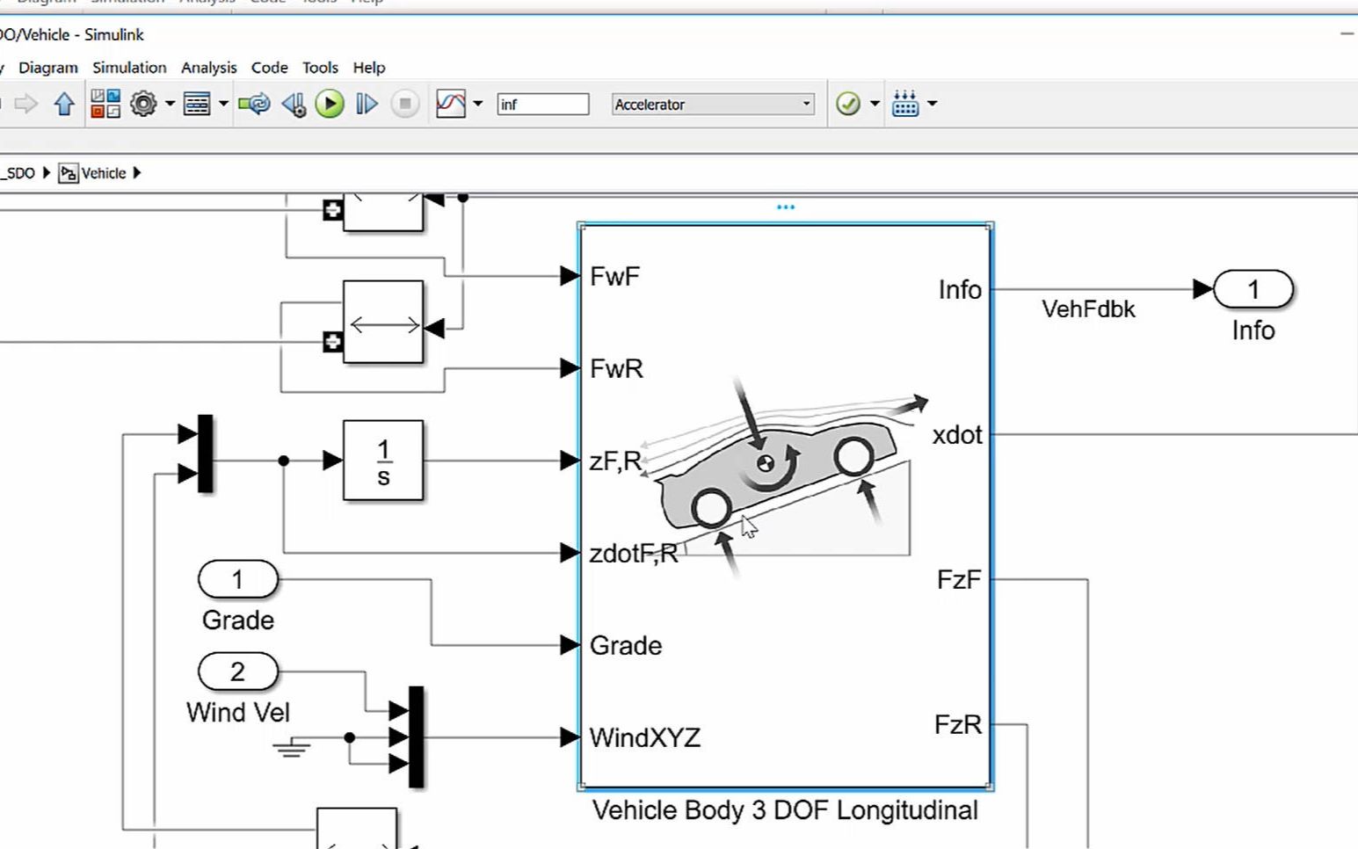Viewport: 1358px width, 849px height.
Task: Run the simulation with the green play button
Action: [330, 105]
